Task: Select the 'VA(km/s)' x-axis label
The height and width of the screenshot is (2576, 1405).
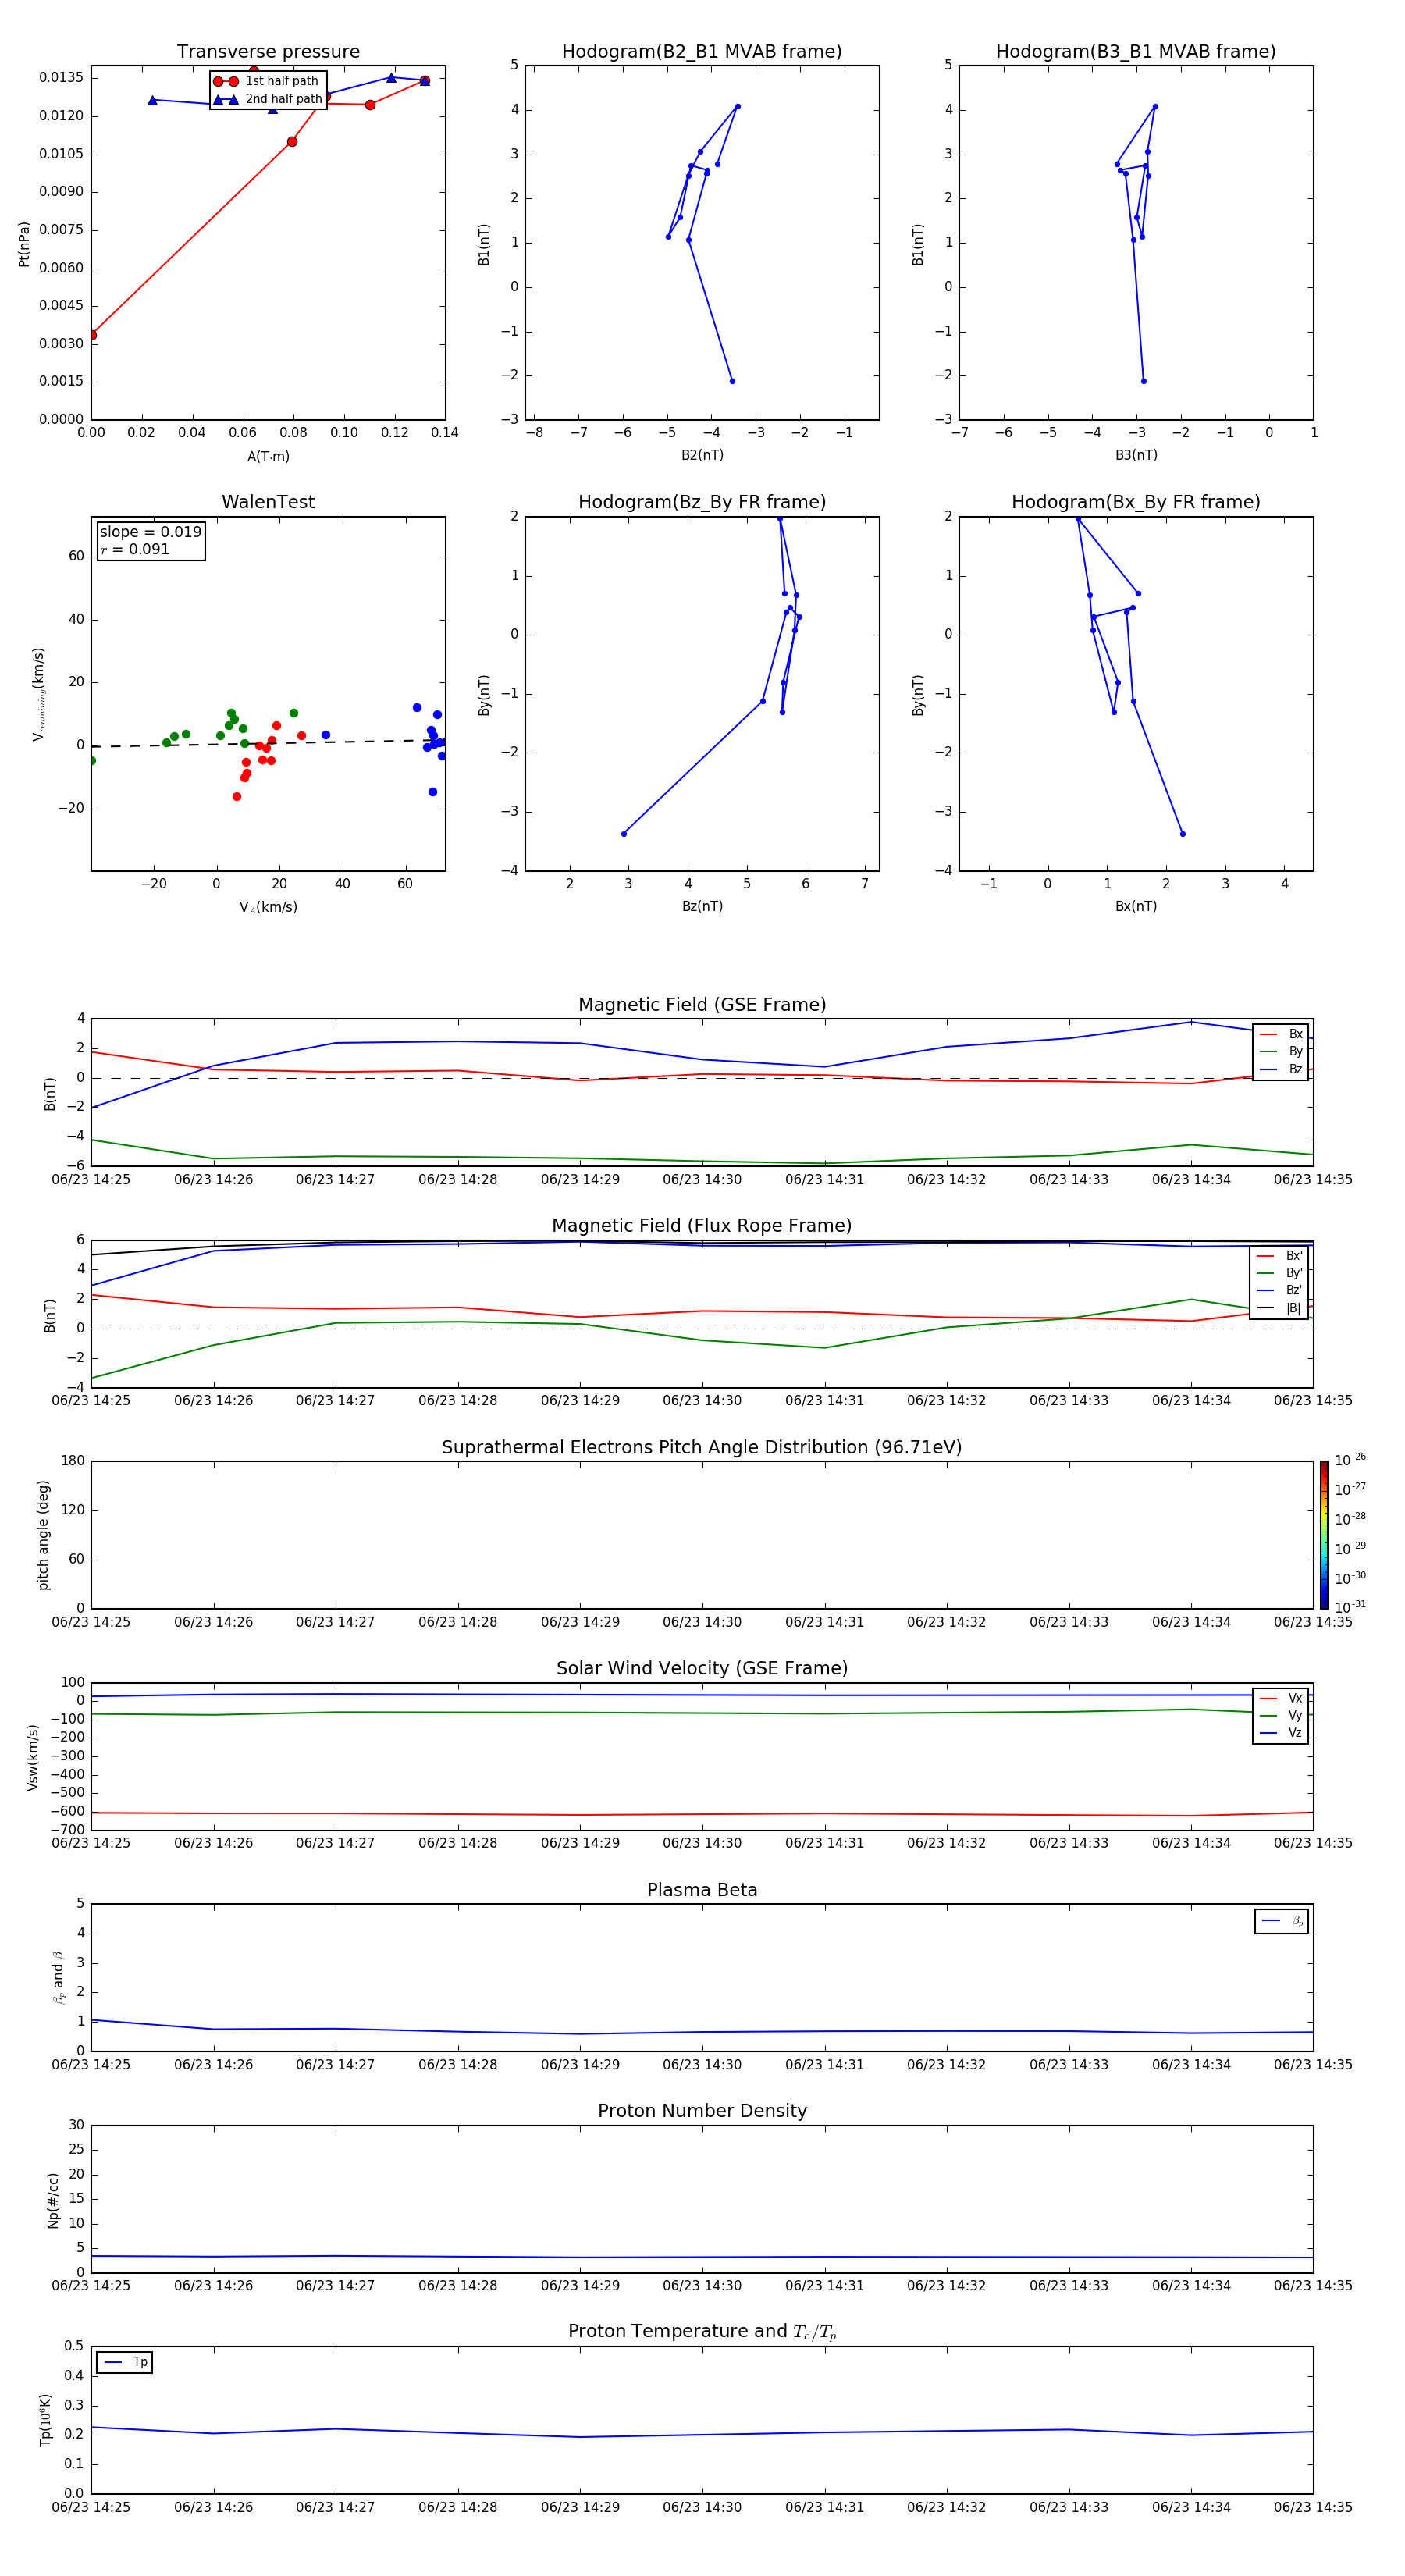Action: click(268, 907)
